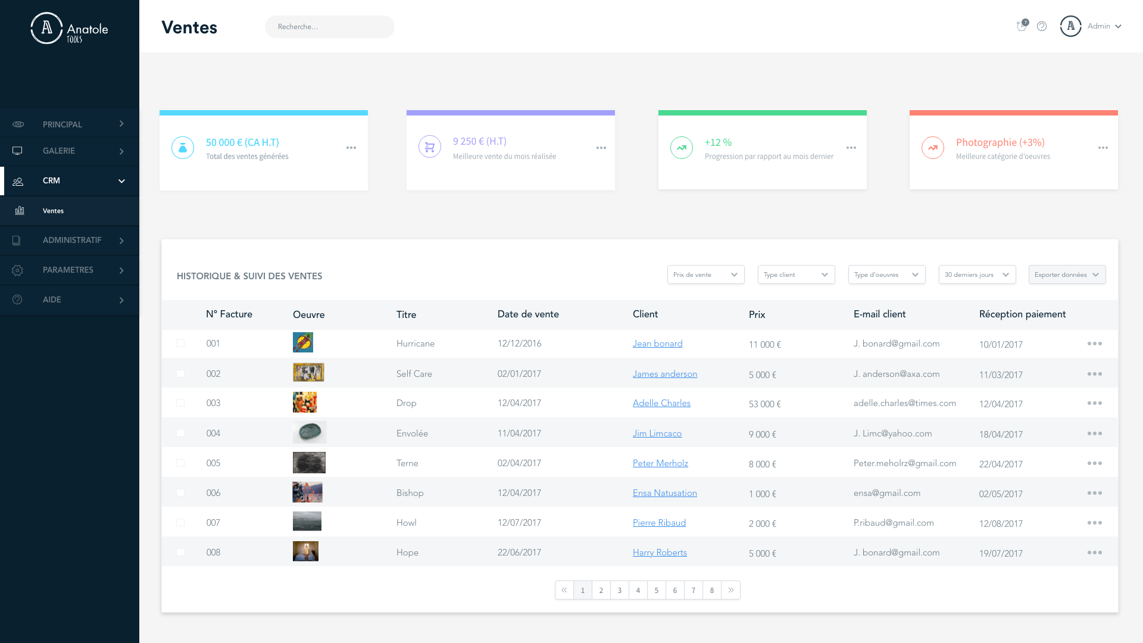
Task: Click the notification bell icon
Action: coord(1022,26)
